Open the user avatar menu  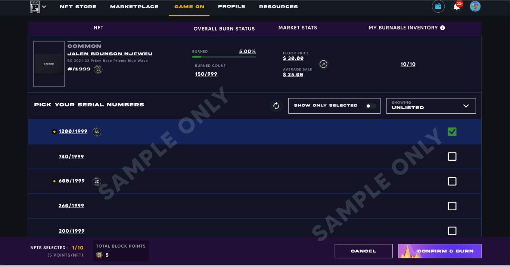(x=475, y=6)
